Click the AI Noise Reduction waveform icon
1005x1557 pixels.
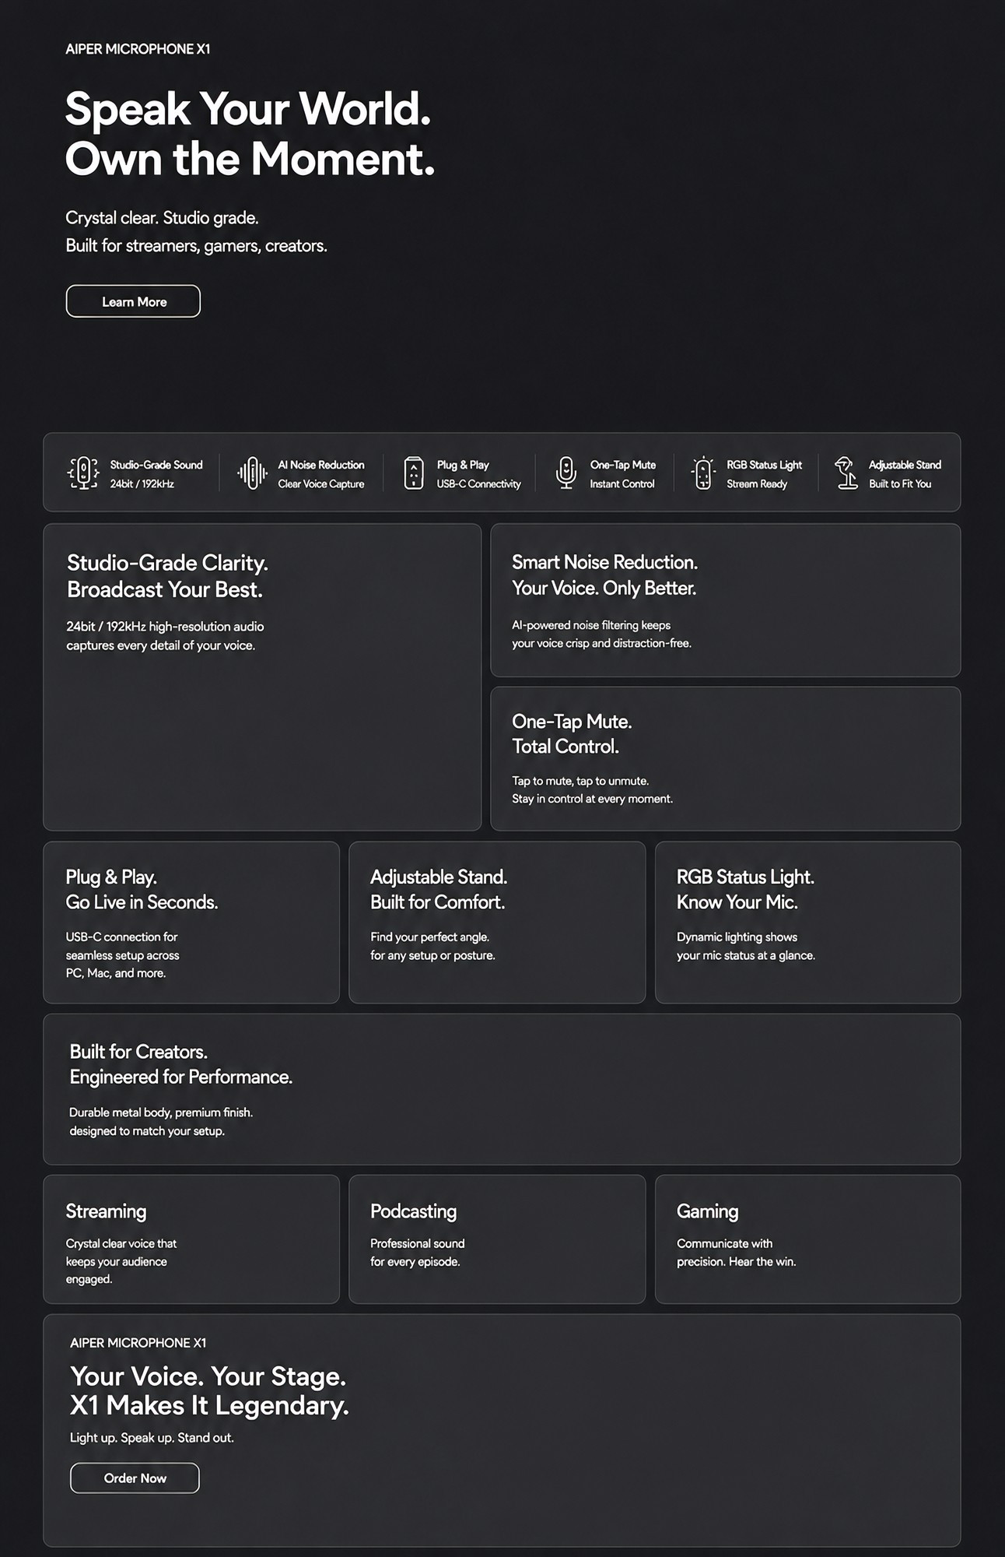[252, 473]
